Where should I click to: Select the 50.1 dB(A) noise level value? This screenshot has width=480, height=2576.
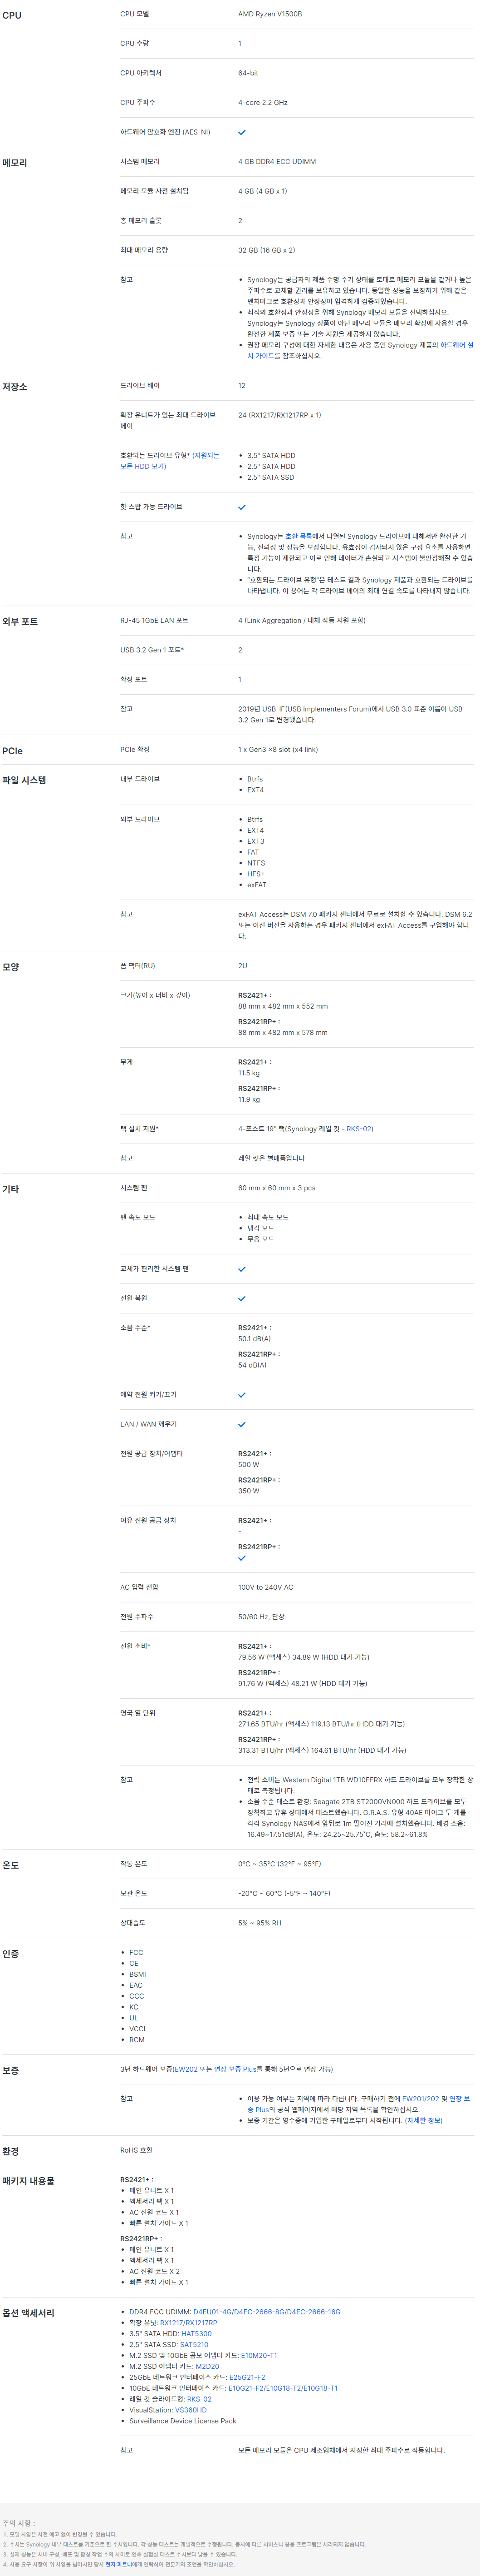[x=255, y=1339]
